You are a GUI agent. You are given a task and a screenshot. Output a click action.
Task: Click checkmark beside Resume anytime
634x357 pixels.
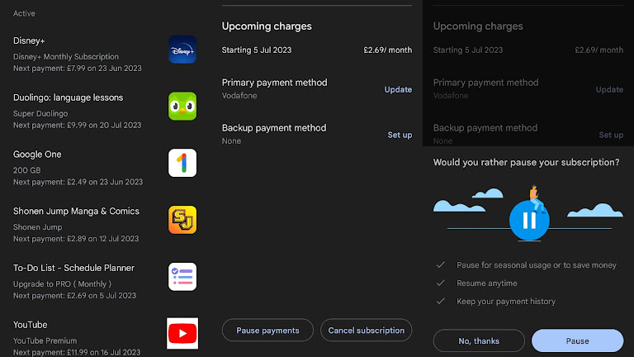point(440,283)
